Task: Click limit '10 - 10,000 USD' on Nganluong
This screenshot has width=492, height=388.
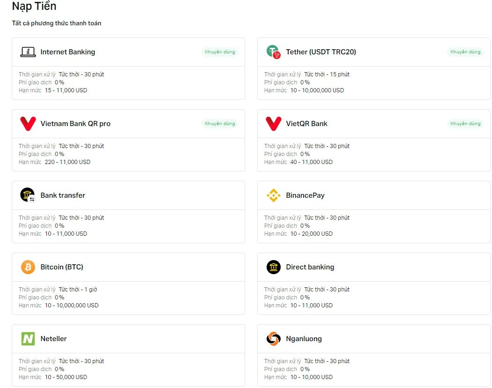Action: pyautogui.click(x=311, y=377)
